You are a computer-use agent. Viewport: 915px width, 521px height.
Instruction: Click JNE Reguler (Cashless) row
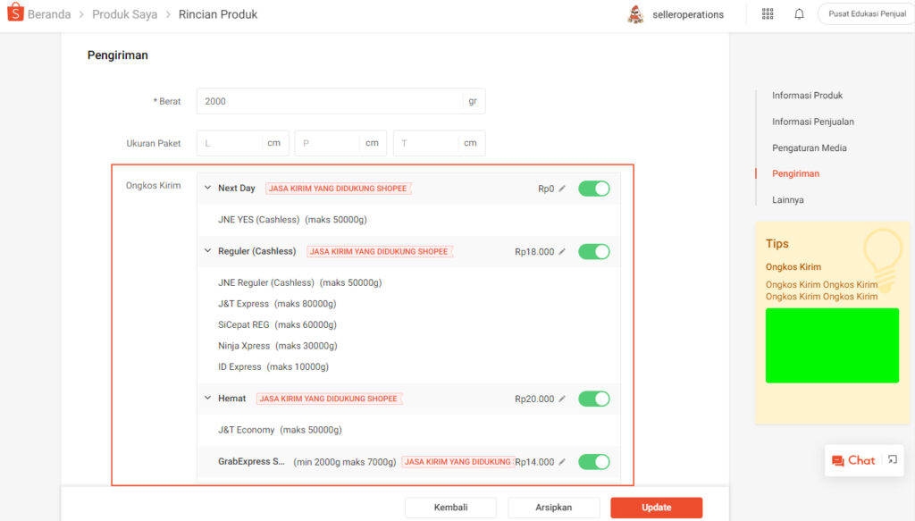(x=300, y=283)
